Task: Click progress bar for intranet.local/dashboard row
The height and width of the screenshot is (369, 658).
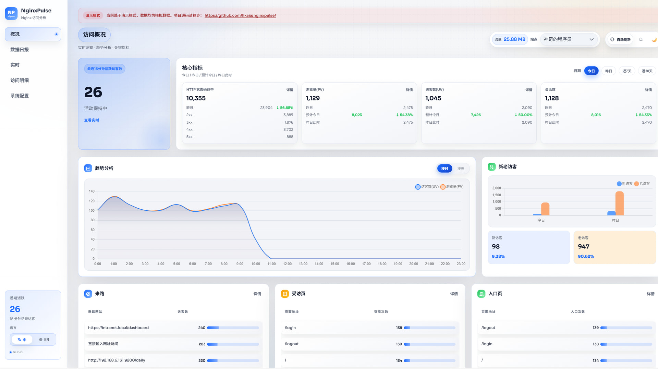Action: pyautogui.click(x=233, y=328)
